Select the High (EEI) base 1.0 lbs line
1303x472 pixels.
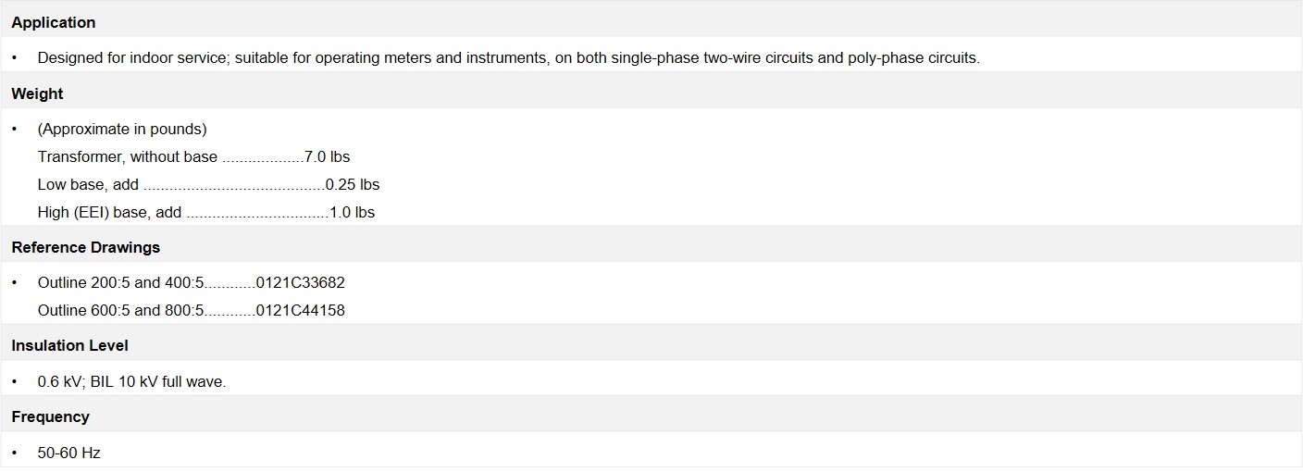[205, 212]
